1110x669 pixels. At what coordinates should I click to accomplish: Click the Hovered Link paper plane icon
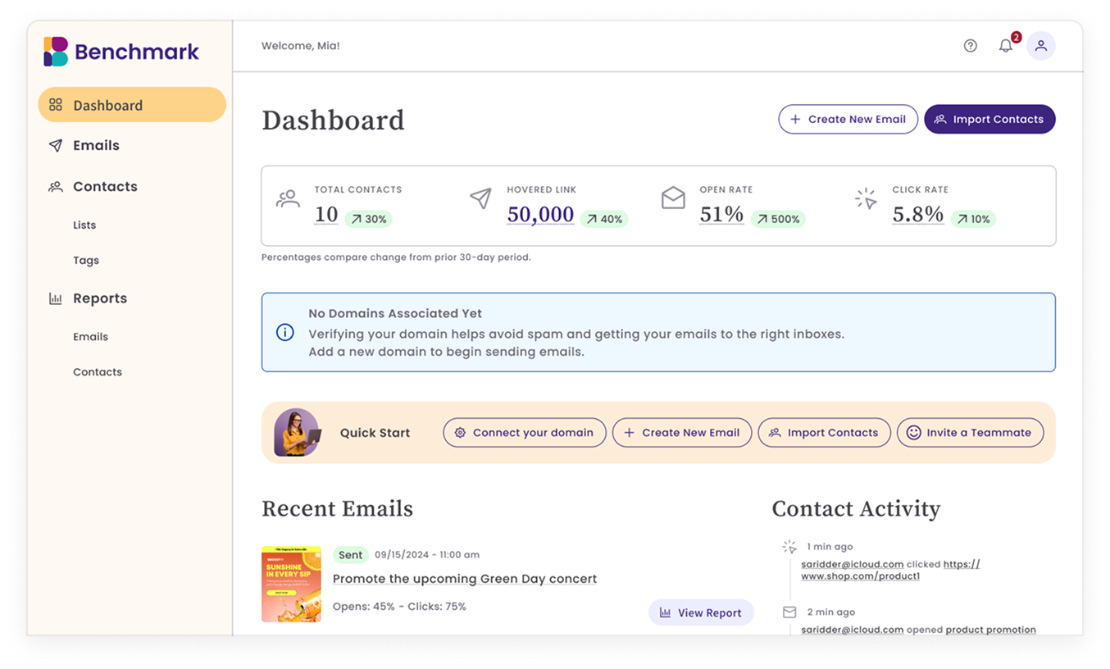coord(480,199)
